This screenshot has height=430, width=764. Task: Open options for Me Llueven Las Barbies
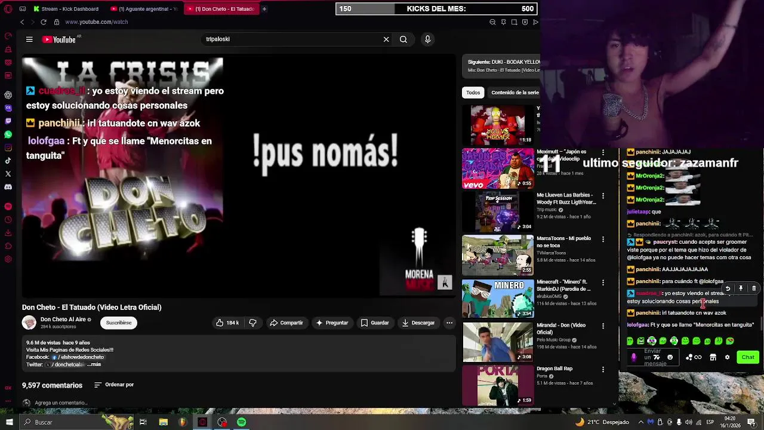[603, 196]
